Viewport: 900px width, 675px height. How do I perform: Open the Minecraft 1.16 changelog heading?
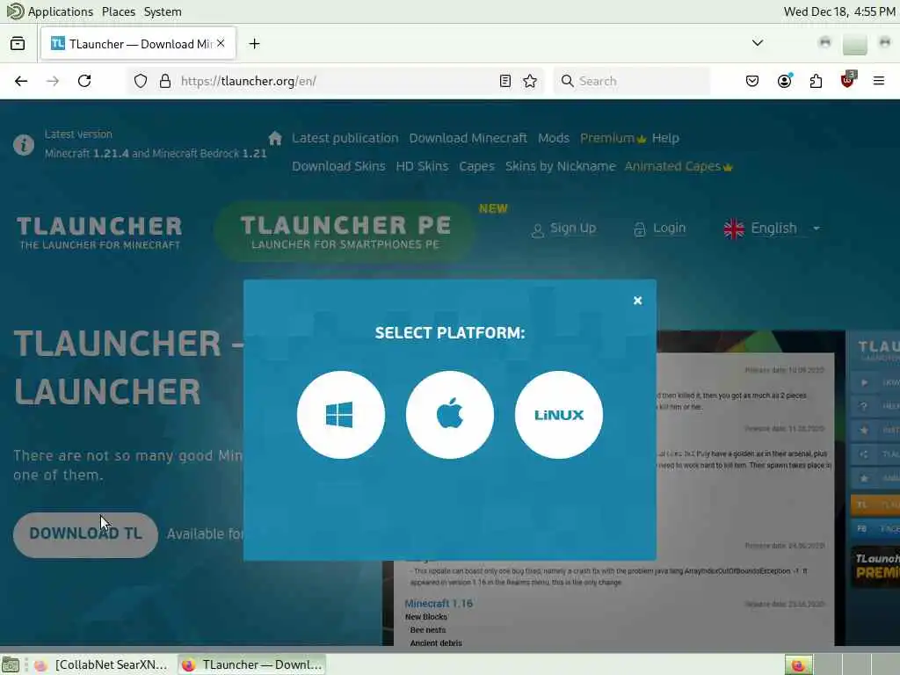[x=439, y=603]
